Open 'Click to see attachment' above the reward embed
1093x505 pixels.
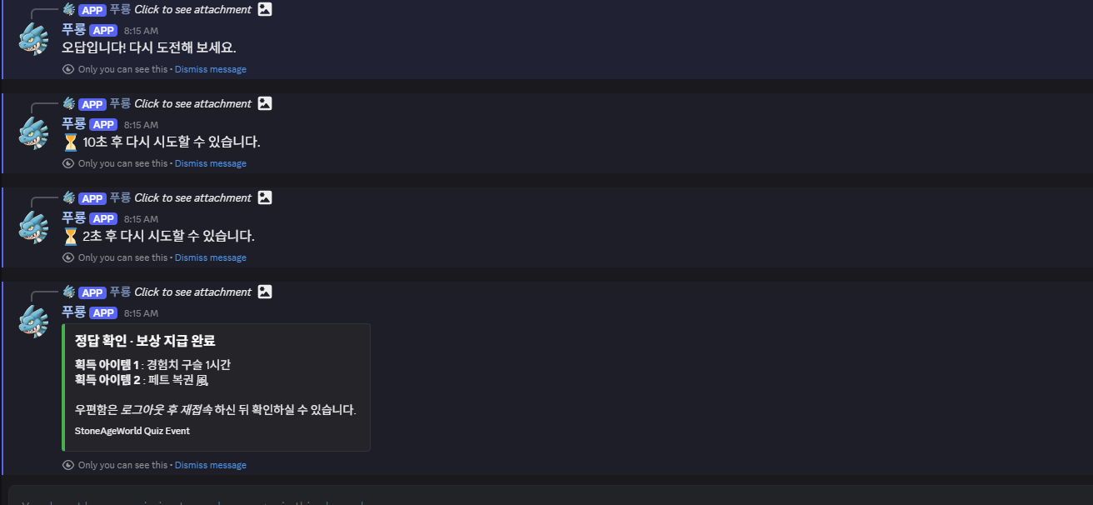coord(192,292)
